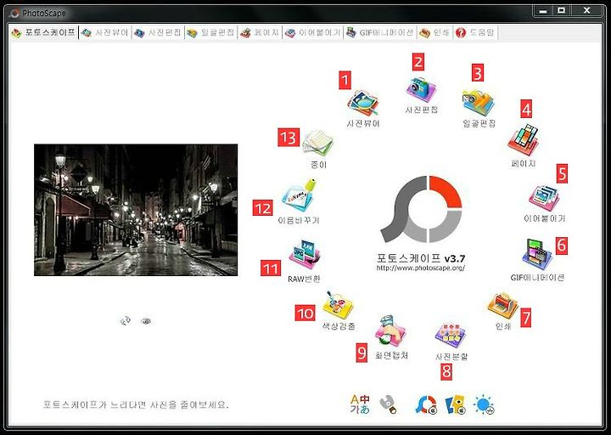
Task: Open RAW변환 converter icon
Action: tap(305, 254)
